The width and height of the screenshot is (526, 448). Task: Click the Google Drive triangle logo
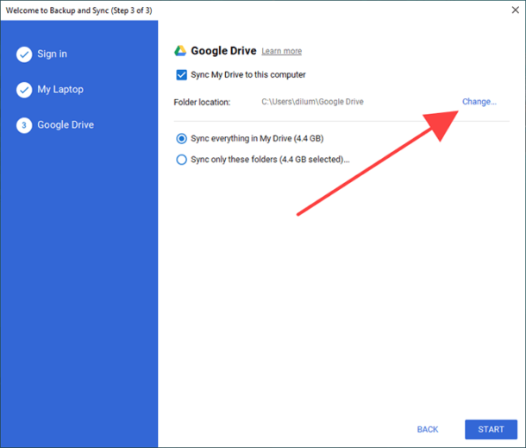(x=180, y=51)
